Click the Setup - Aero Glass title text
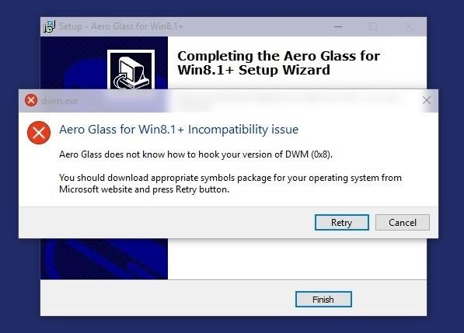Viewport: 464px width, 333px height. click(121, 26)
